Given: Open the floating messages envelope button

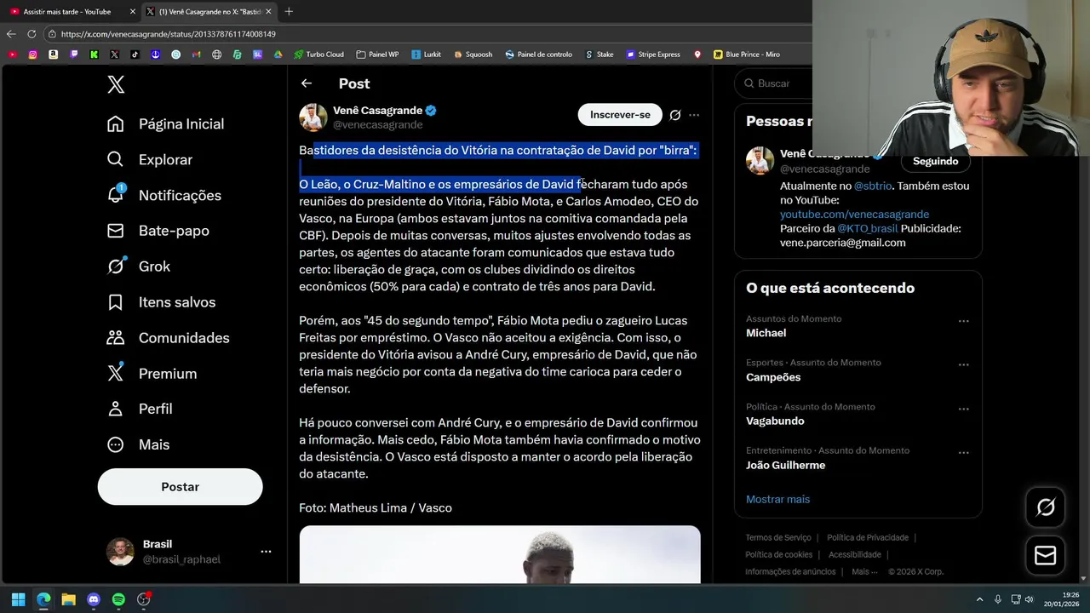Looking at the screenshot, I should (1045, 556).
